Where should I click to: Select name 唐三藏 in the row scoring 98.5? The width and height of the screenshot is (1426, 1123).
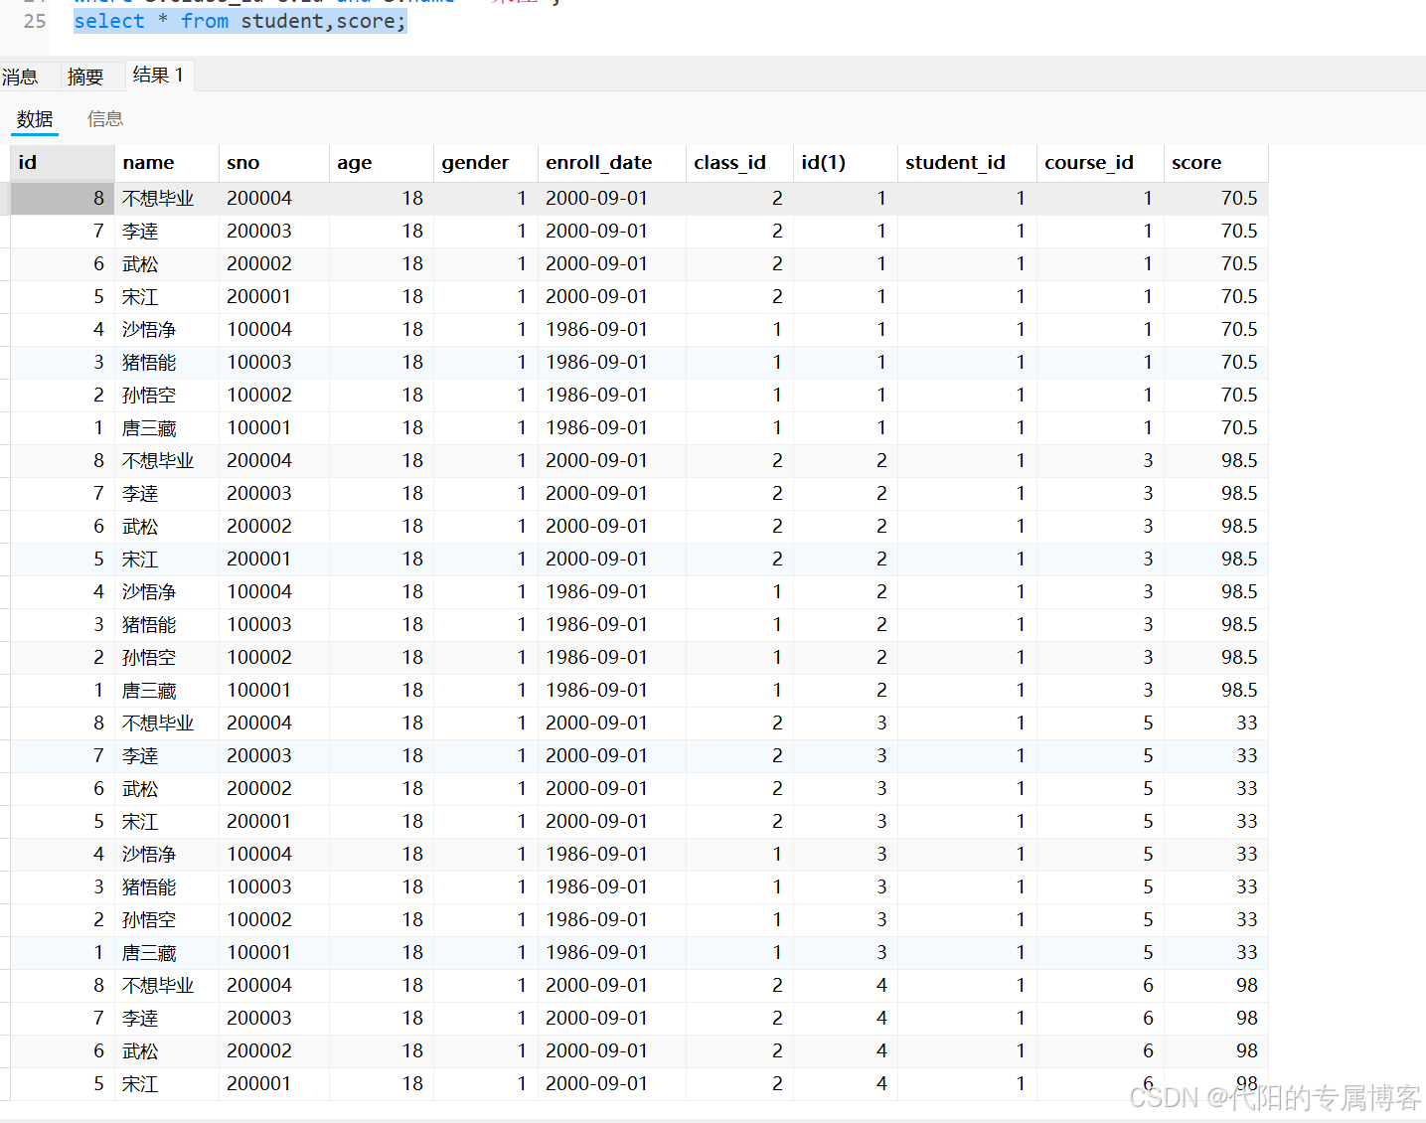point(149,691)
